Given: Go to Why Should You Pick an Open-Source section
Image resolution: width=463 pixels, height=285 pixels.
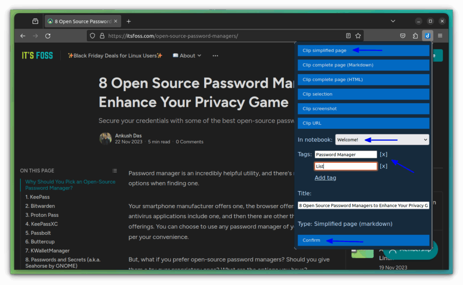Looking at the screenshot, I should (x=70, y=185).
